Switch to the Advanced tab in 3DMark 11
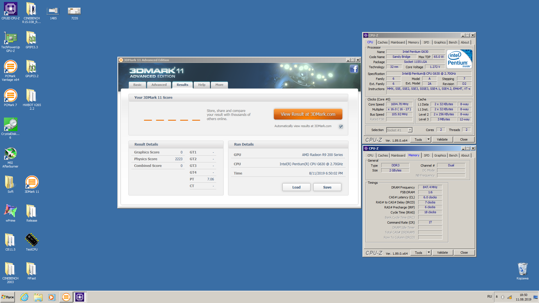539x303 pixels. (x=159, y=85)
